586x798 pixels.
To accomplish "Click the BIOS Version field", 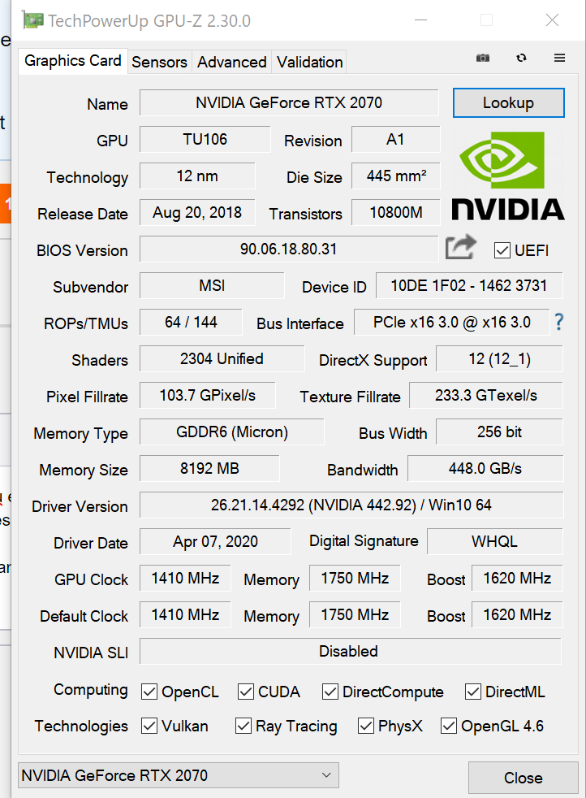I will pos(289,249).
